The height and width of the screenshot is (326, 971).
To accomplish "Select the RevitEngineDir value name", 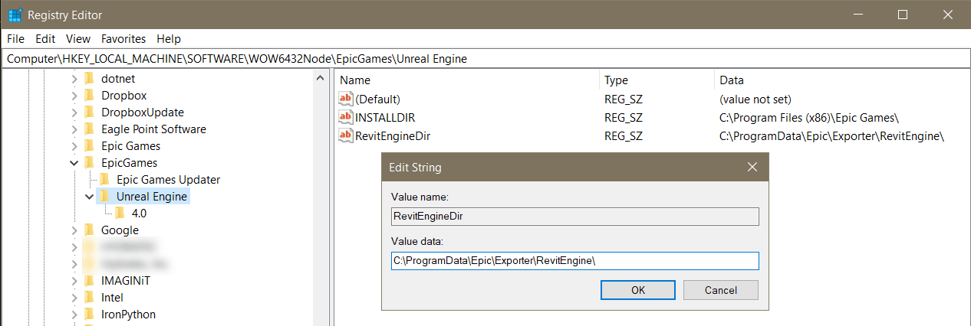I will [393, 136].
